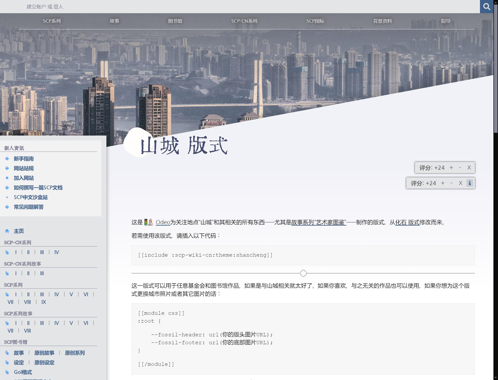Upvote with plus in upper rating box
This screenshot has width=498, height=380.
pyautogui.click(x=451, y=168)
